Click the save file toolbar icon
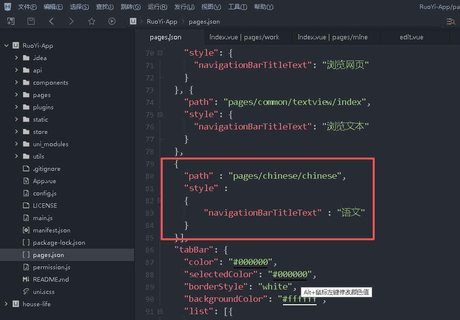This screenshot has width=460, height=320. [31, 21]
